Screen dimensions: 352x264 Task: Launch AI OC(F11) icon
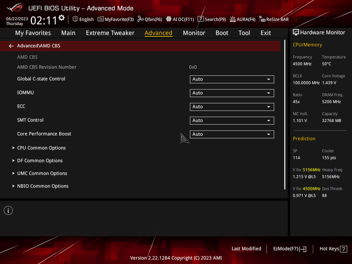(169, 19)
